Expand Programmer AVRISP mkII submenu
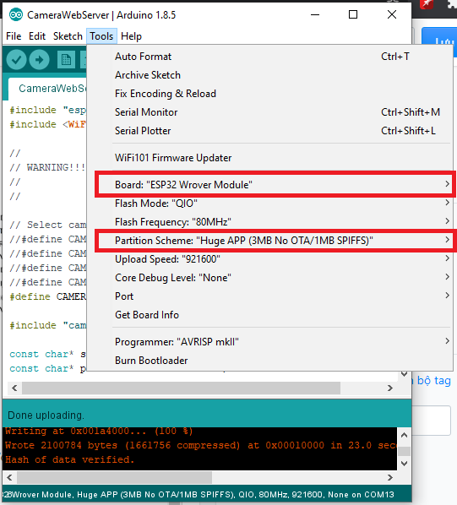Screen dimensions: 457x505 coord(269,342)
